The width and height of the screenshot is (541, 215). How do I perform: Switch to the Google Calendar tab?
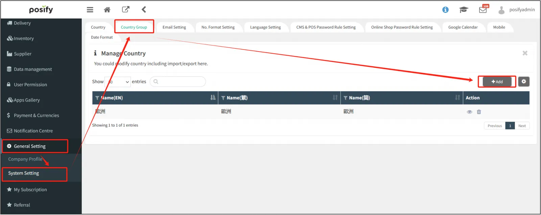point(463,27)
